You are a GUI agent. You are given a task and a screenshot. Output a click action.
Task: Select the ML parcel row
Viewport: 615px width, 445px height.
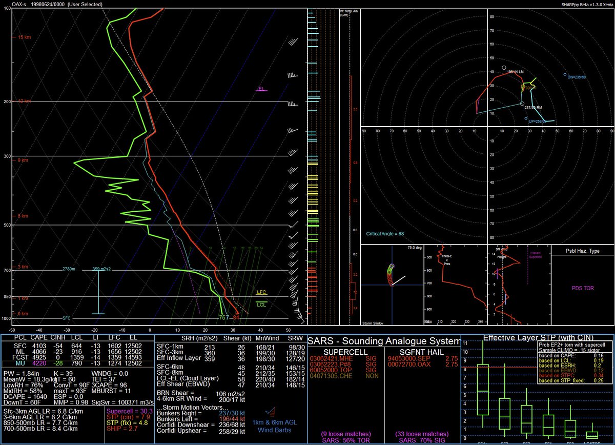coord(78,353)
